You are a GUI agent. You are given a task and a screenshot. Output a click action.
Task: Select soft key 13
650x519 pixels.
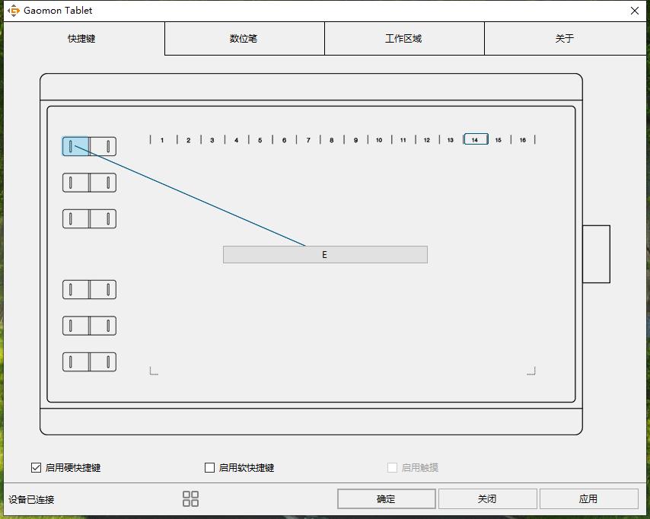click(451, 140)
